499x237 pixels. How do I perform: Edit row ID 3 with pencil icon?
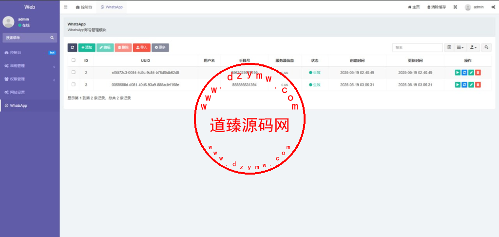[471, 85]
